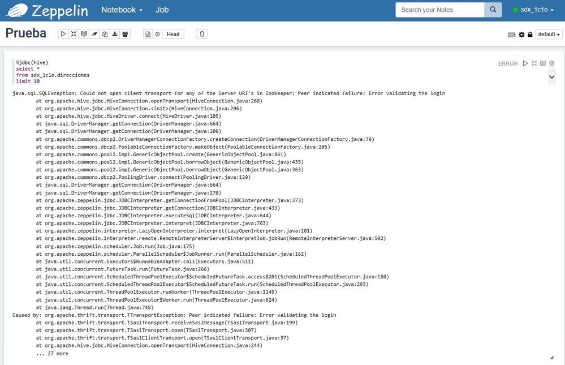Grab the paragraph resize handle at bottom right
Image resolution: width=565 pixels, height=365 pixels.
click(551, 358)
